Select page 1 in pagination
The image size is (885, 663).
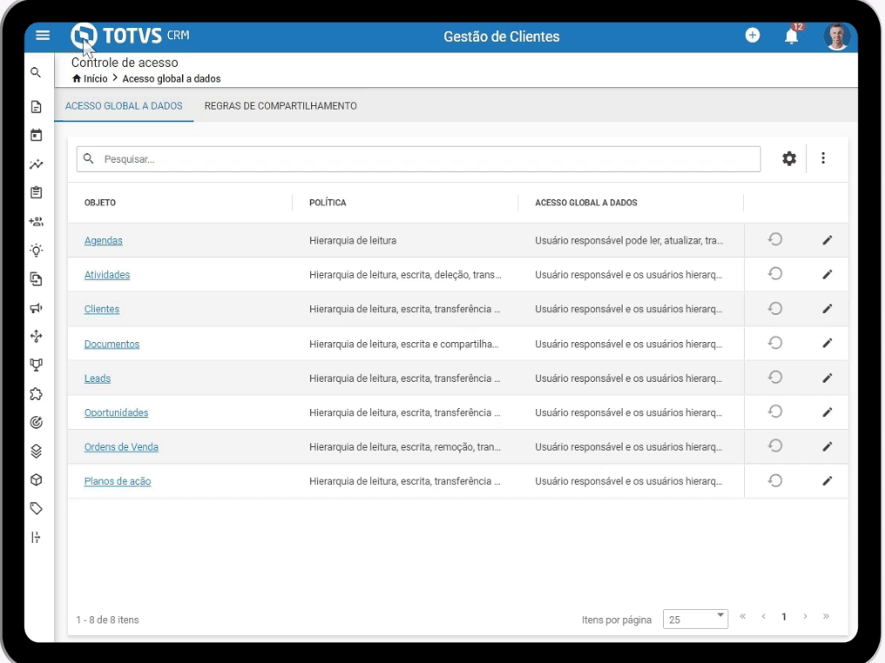pos(784,617)
